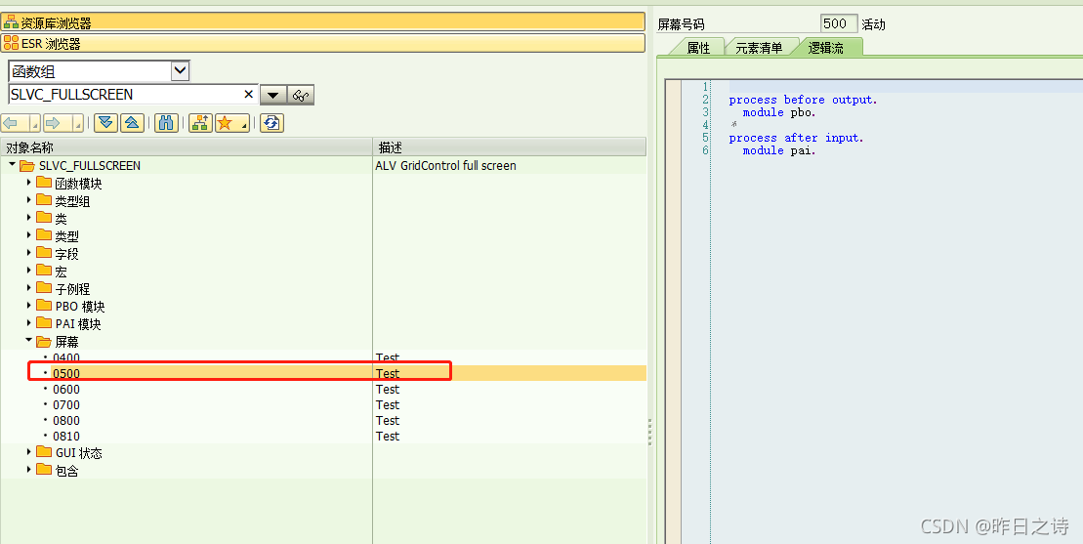This screenshot has width=1083, height=544.
Task: Collapse the SLVC_FULLSCREEN root node
Action: coord(13,164)
